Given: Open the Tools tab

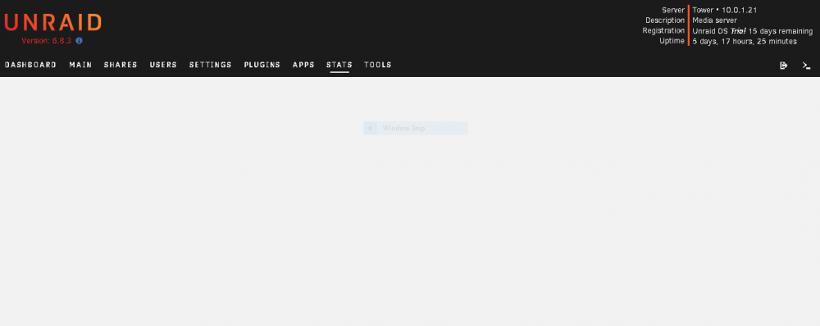Looking at the screenshot, I should tap(377, 65).
